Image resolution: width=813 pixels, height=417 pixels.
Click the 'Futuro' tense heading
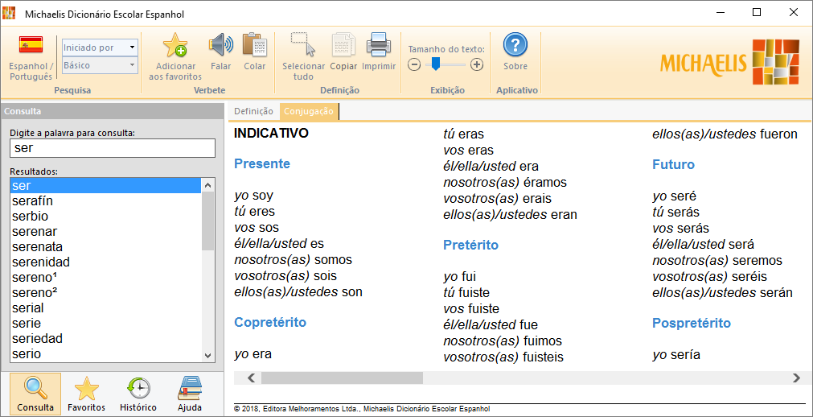[x=673, y=165]
